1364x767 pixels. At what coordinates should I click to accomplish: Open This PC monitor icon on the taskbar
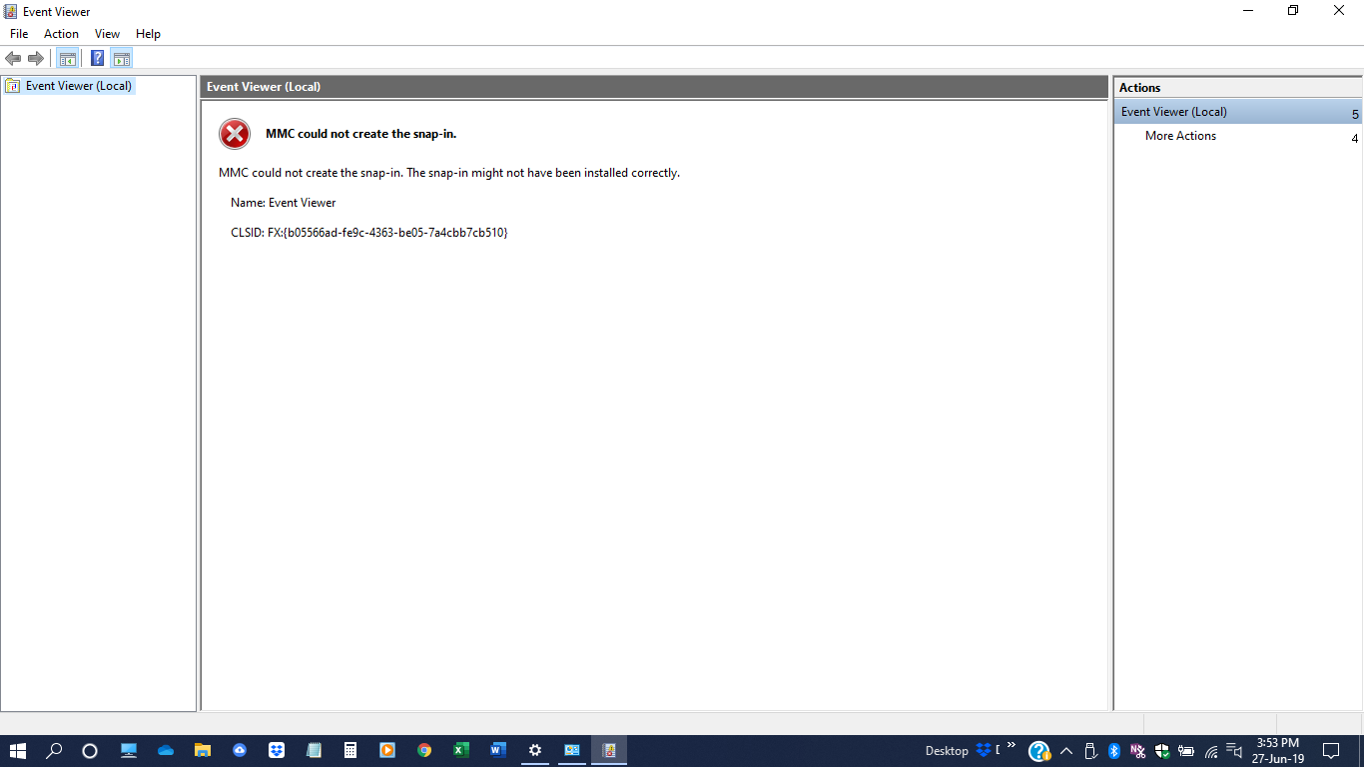(x=129, y=750)
